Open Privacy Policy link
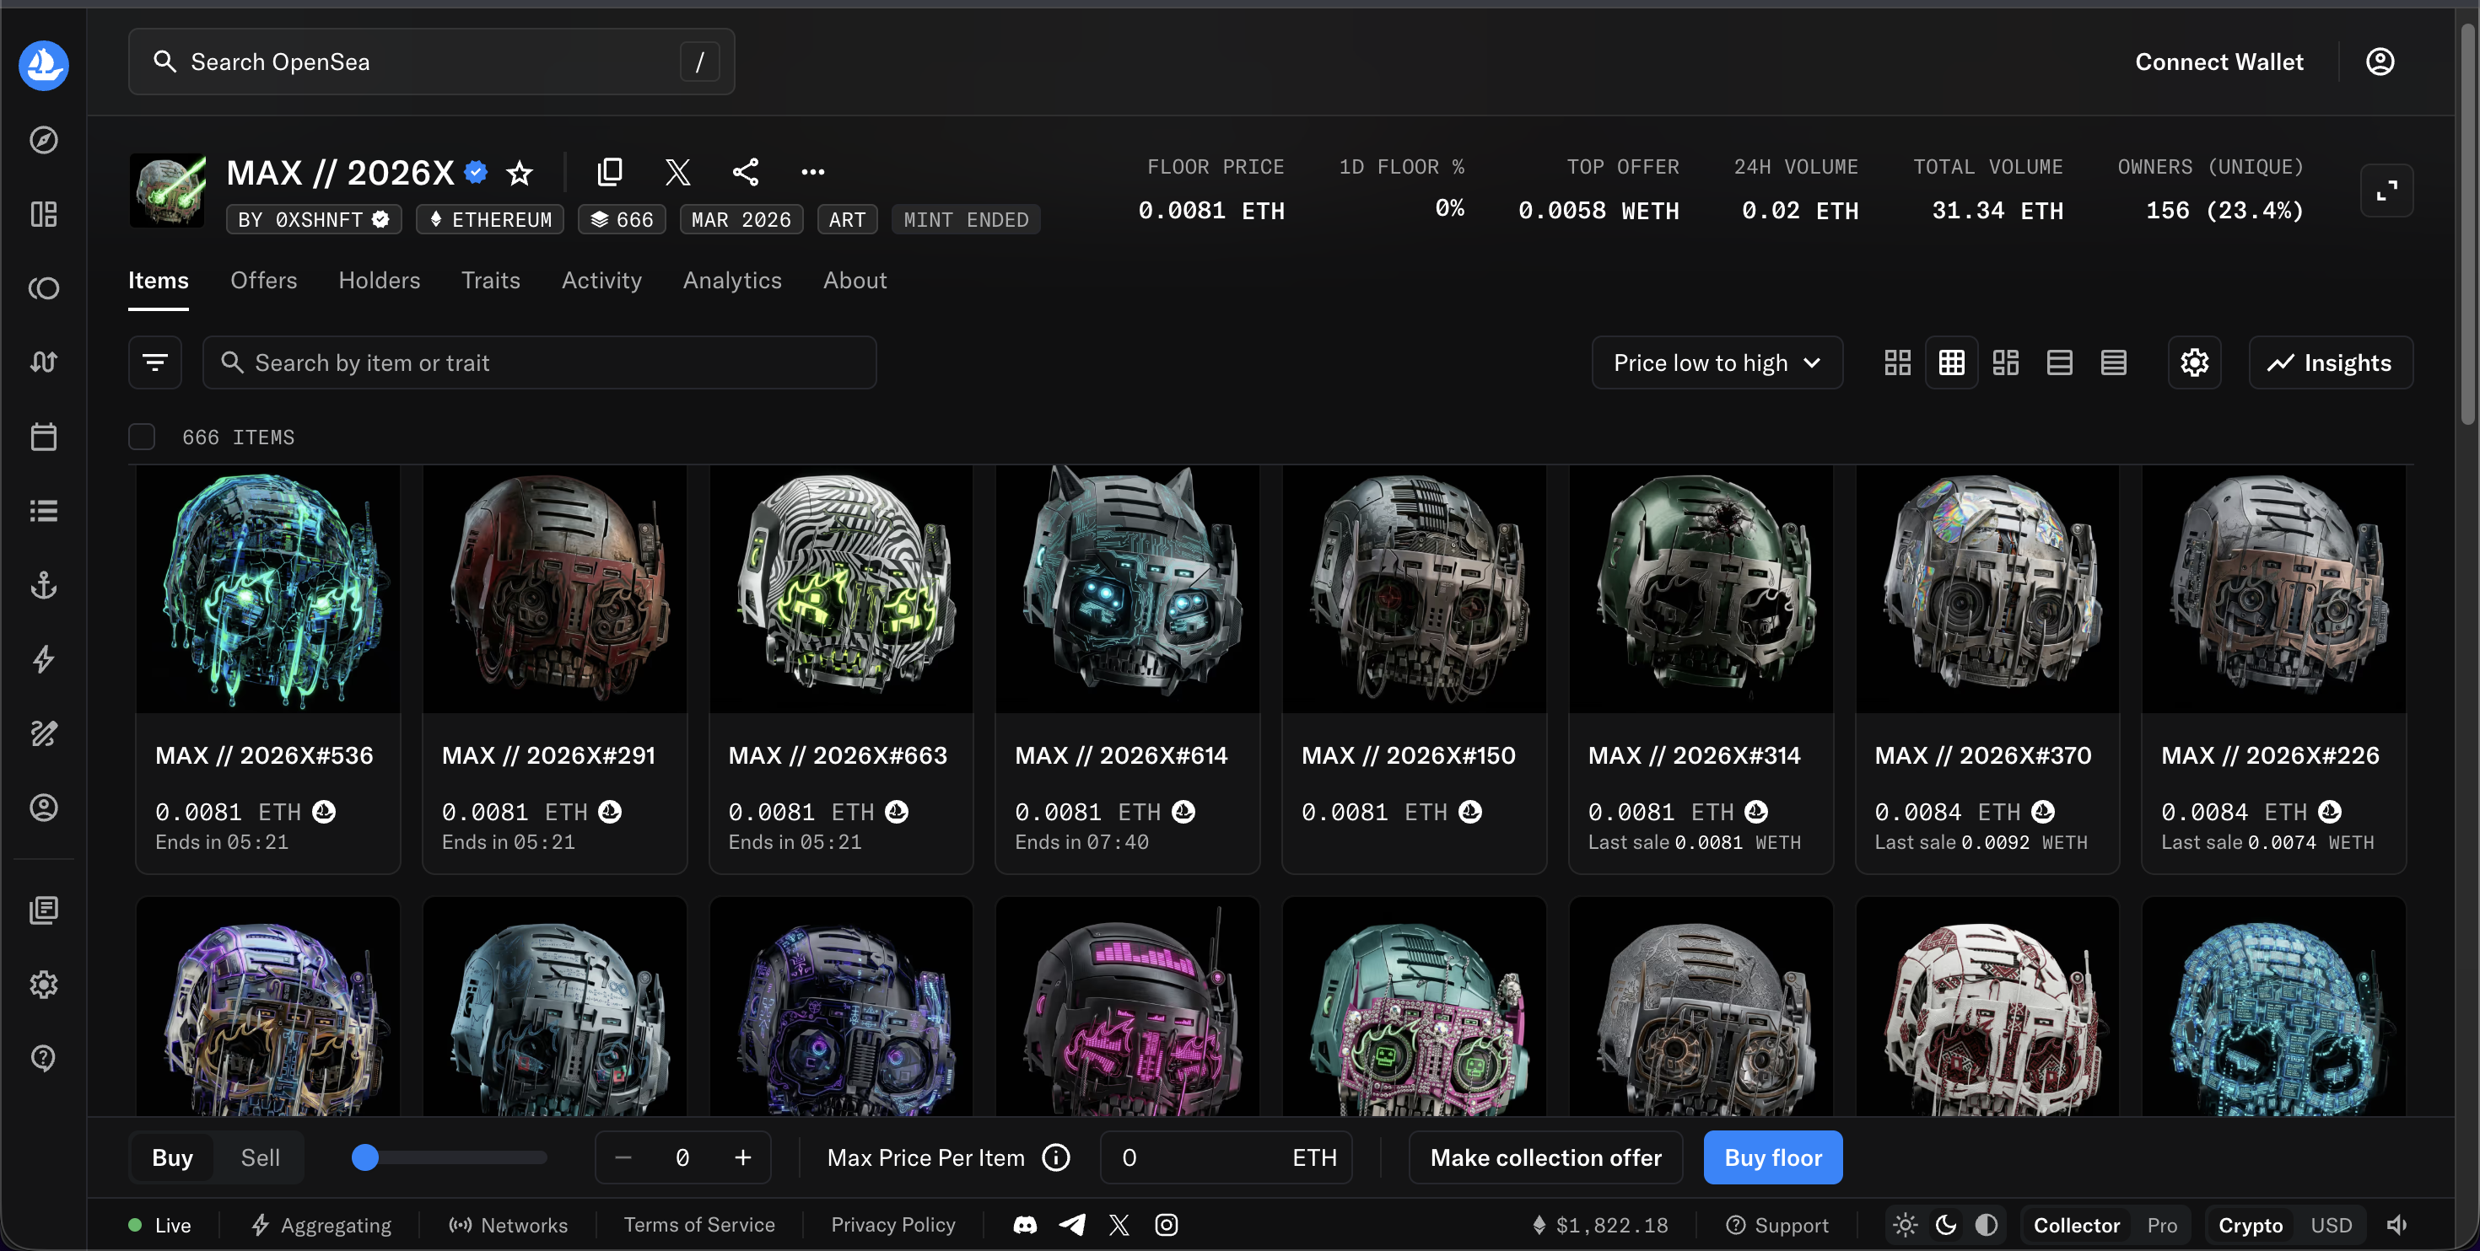Image resolution: width=2480 pixels, height=1251 pixels. (893, 1225)
